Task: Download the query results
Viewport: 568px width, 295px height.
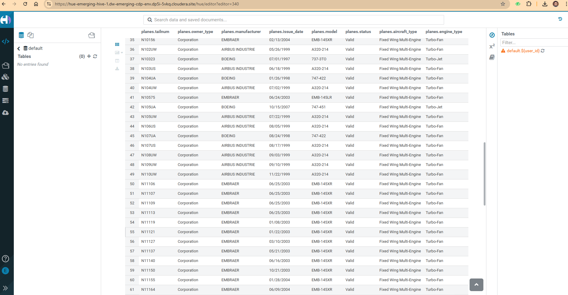Action: click(117, 69)
